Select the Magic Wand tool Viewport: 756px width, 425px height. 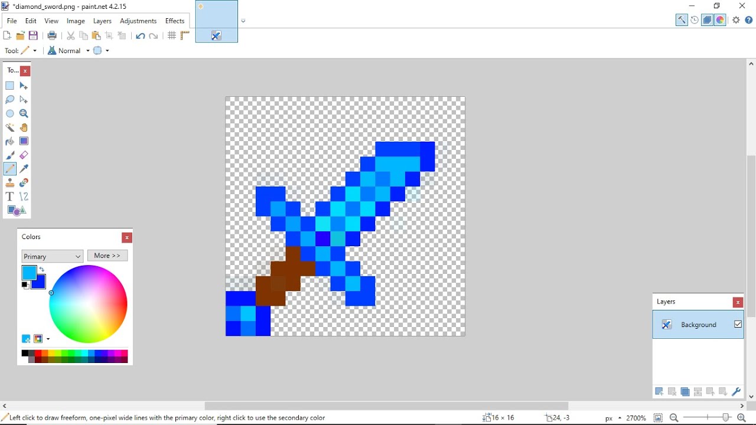[x=10, y=127]
